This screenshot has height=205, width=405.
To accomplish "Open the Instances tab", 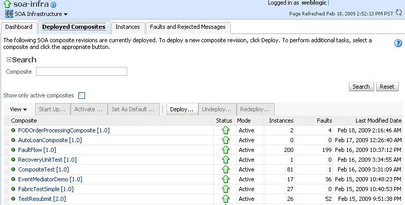I will pos(128,27).
